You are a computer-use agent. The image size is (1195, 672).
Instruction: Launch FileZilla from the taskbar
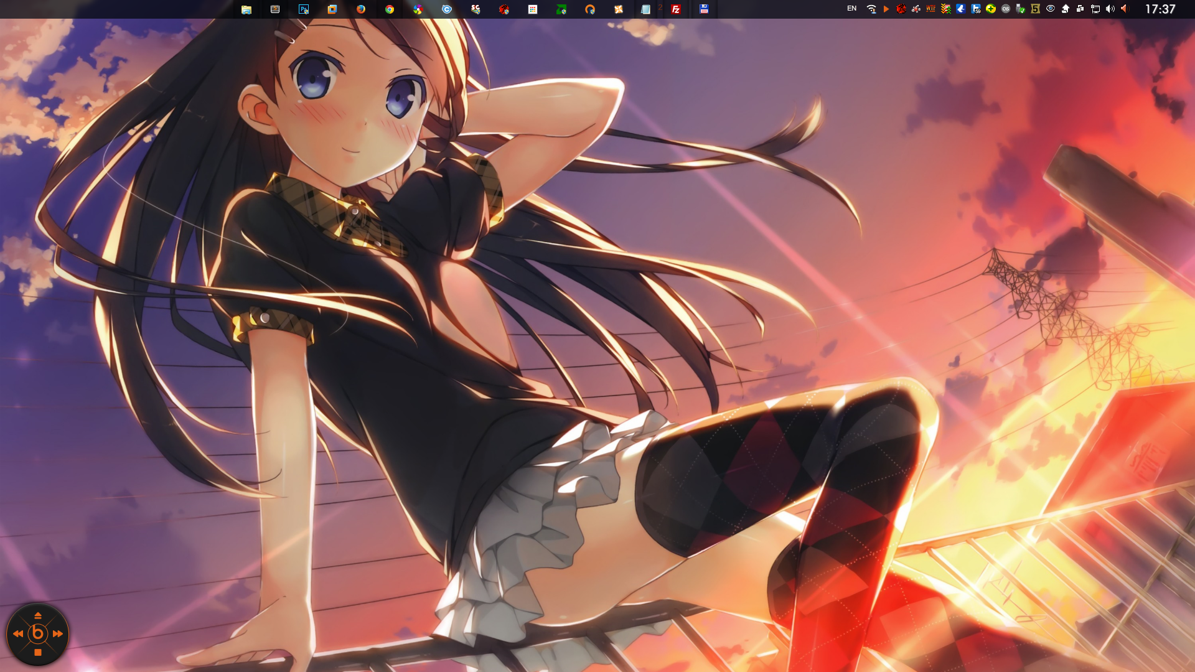pyautogui.click(x=675, y=9)
